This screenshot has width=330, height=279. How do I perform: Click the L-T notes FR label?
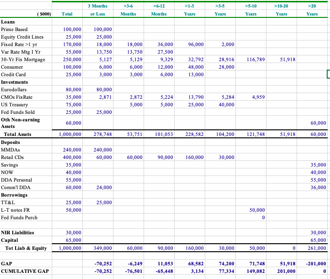pyautogui.click(x=15, y=210)
